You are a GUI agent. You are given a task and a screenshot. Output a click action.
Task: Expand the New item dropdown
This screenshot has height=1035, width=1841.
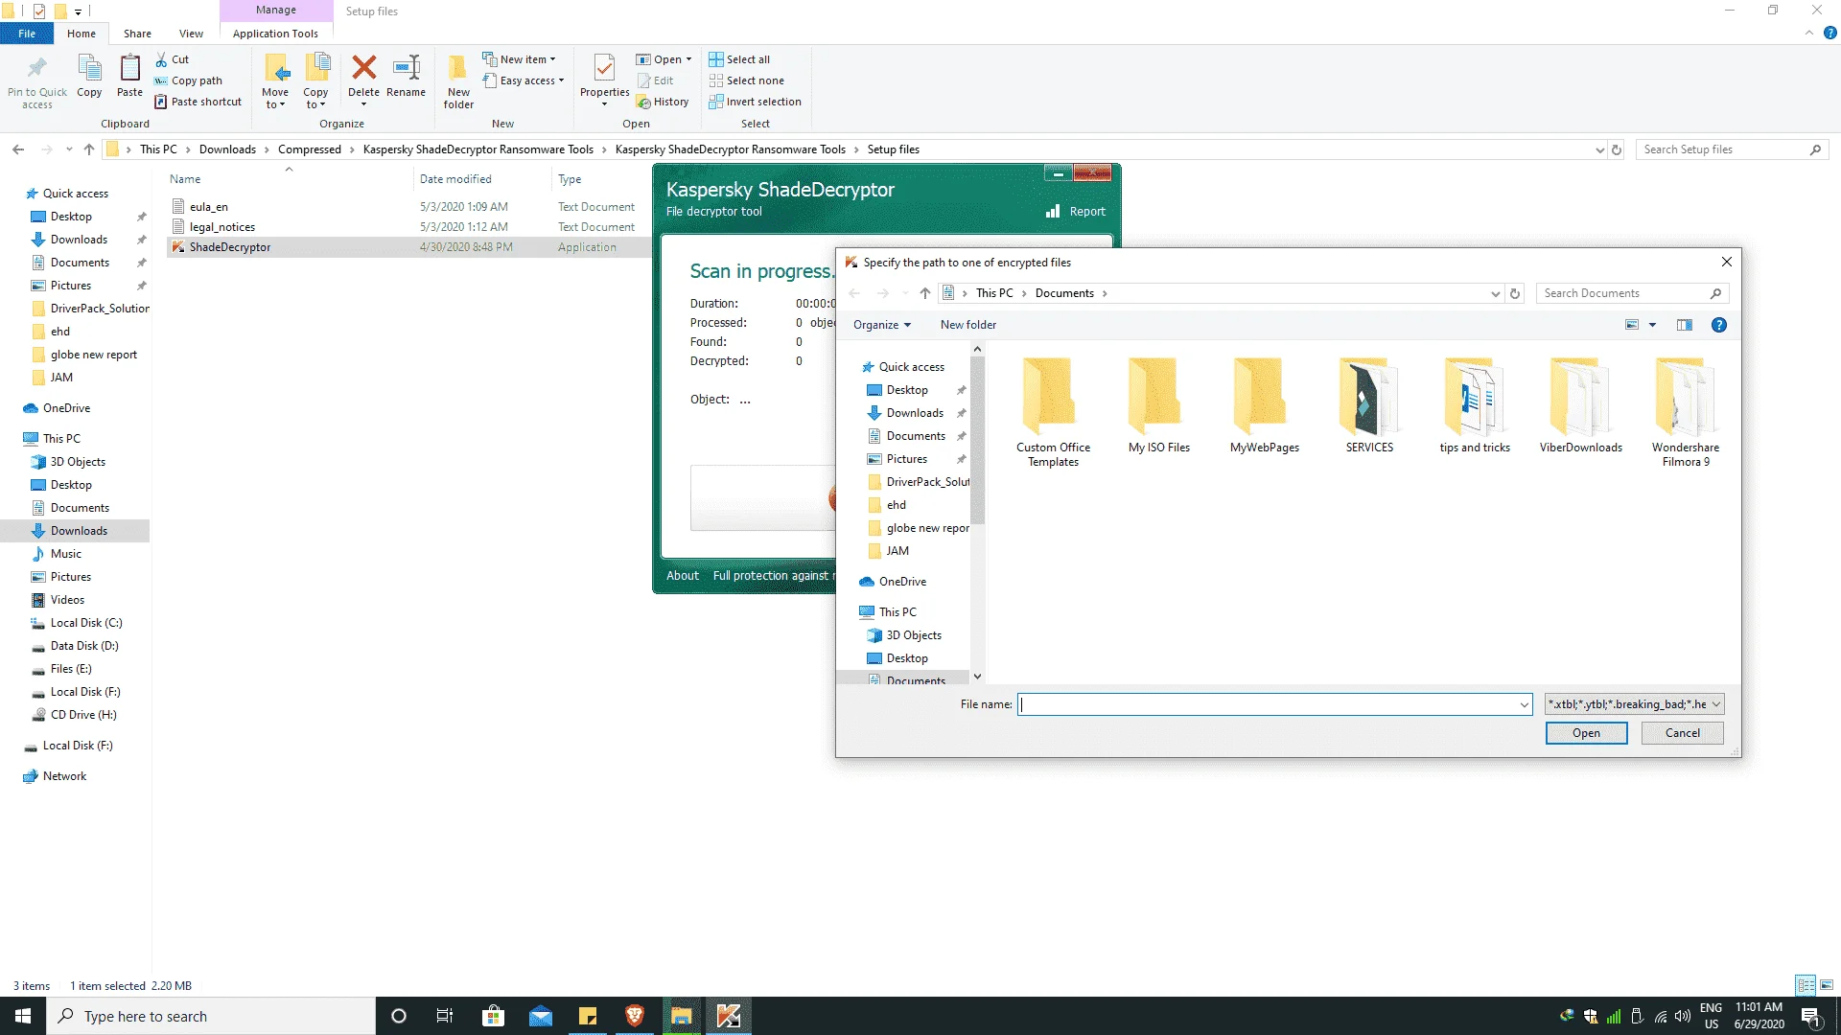point(519,59)
